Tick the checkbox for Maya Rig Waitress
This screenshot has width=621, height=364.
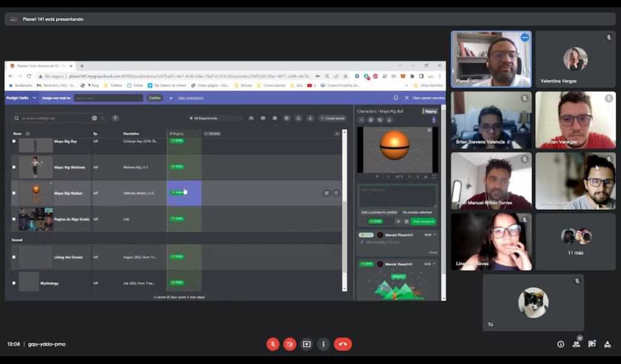pyautogui.click(x=14, y=167)
